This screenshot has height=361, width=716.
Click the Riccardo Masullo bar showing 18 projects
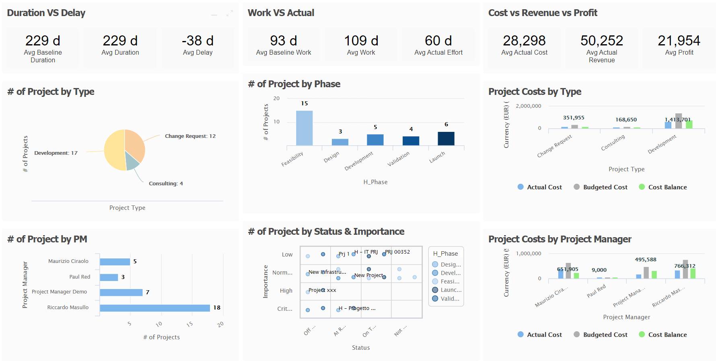click(155, 307)
